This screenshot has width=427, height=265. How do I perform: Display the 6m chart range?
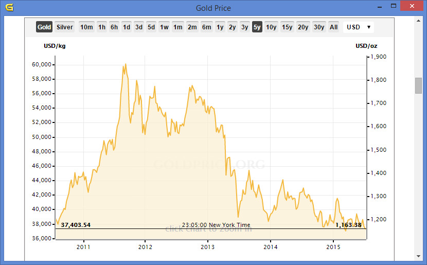click(206, 27)
